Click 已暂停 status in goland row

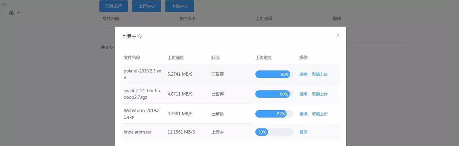coord(218,74)
